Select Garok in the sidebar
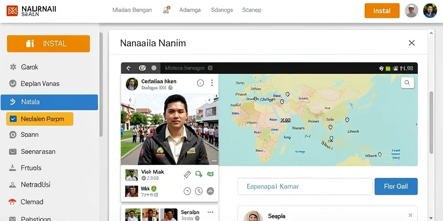This screenshot has width=443, height=221. click(29, 67)
